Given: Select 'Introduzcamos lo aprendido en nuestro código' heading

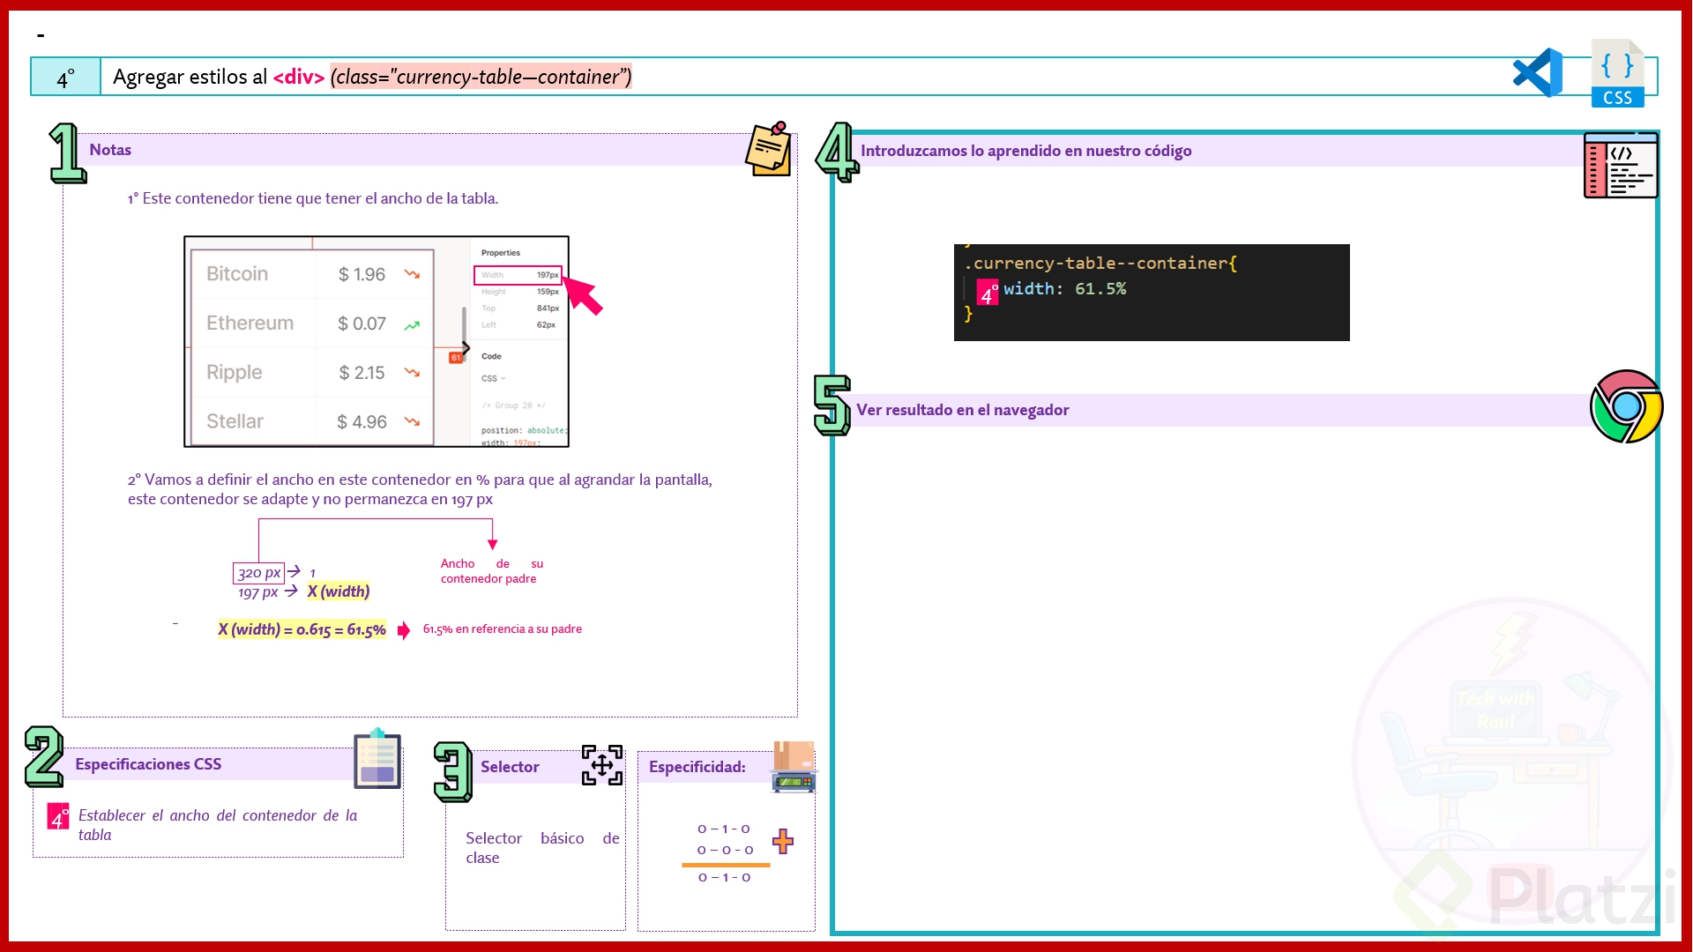Looking at the screenshot, I should (1025, 151).
